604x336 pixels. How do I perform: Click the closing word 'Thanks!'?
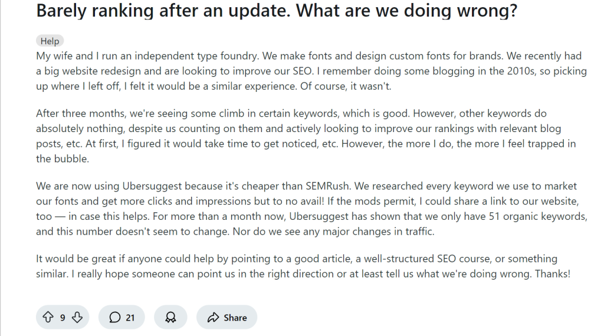tap(552, 274)
